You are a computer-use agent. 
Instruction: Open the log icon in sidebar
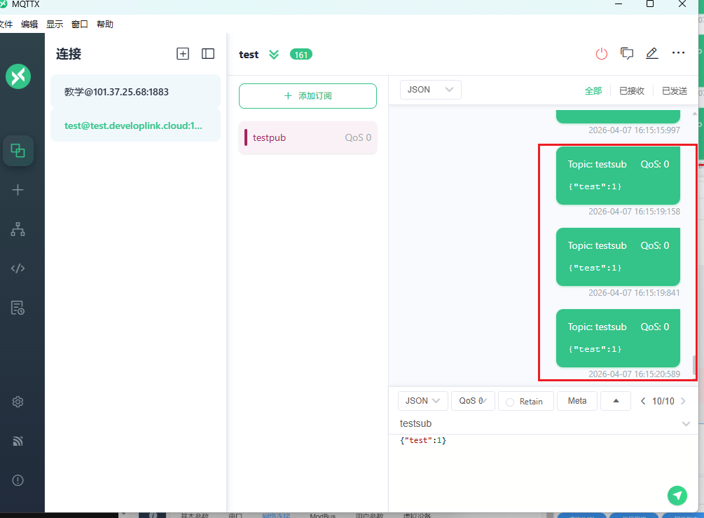[x=18, y=307]
